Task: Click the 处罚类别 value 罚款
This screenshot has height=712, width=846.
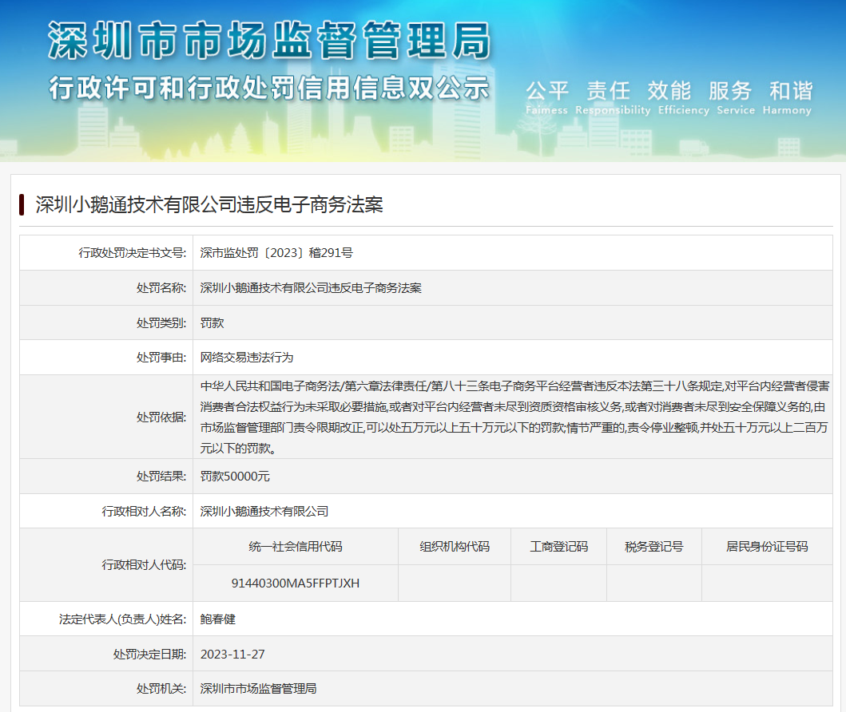Action: click(212, 322)
